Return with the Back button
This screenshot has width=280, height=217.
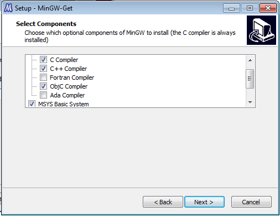[163, 202]
